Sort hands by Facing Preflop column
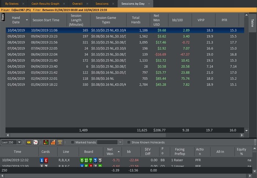Image resolution: width=257 pixels, height=178 pixels. [180, 152]
